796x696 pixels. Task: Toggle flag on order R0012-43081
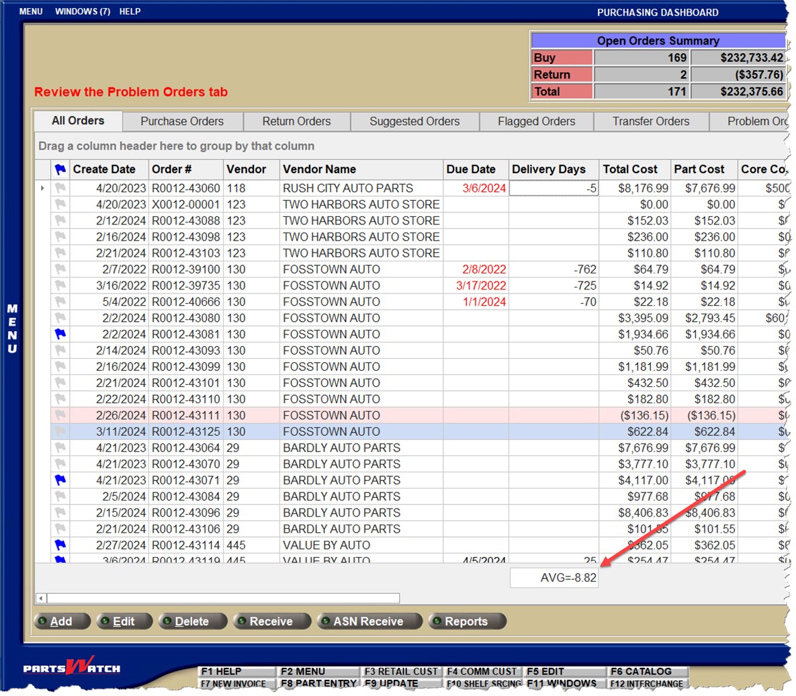coord(60,334)
